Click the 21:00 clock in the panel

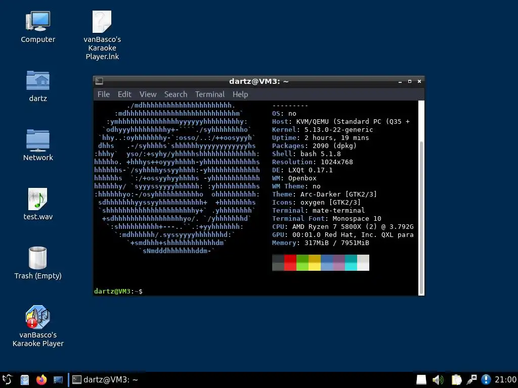click(505, 380)
